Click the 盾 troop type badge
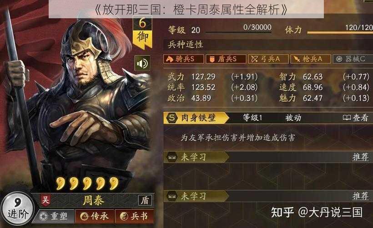The width and height of the screenshot is (373, 228). 145,200
